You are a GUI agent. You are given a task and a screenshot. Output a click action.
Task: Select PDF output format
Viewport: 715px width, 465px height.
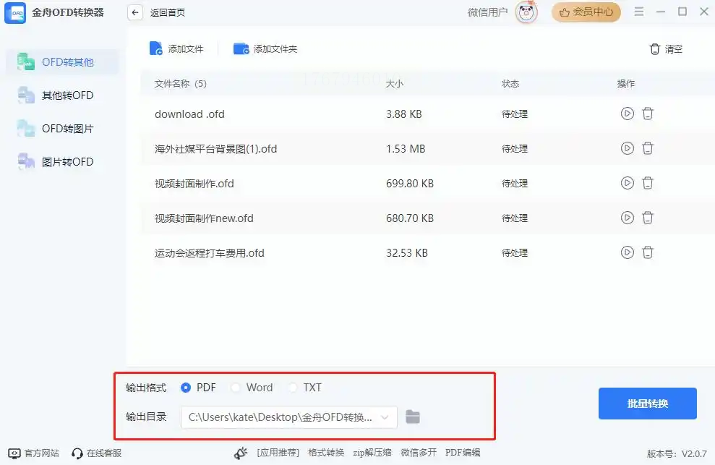[x=198, y=388]
